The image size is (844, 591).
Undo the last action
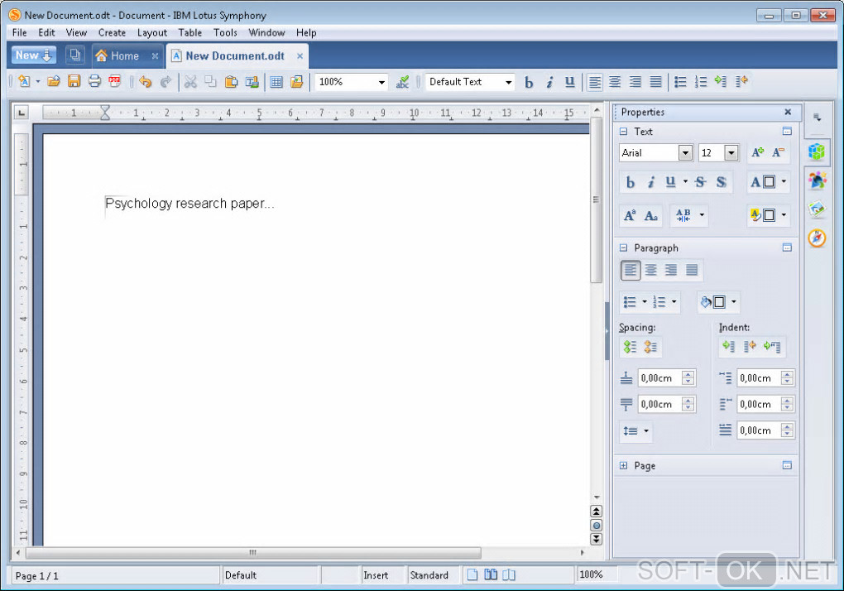click(145, 82)
